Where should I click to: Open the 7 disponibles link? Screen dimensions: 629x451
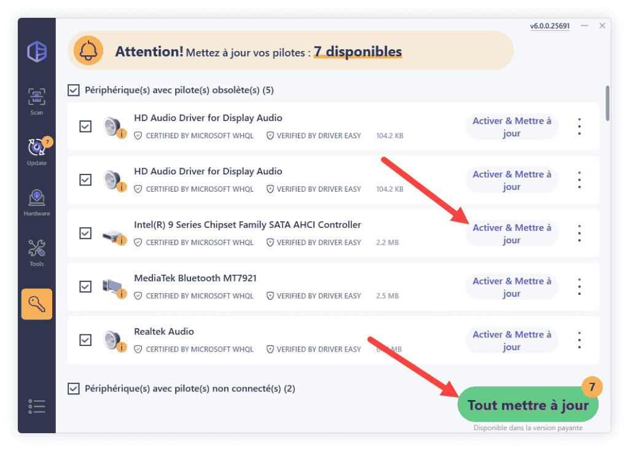(x=358, y=52)
